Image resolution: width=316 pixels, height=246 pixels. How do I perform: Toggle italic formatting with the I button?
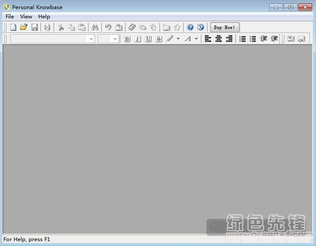[x=138, y=39]
